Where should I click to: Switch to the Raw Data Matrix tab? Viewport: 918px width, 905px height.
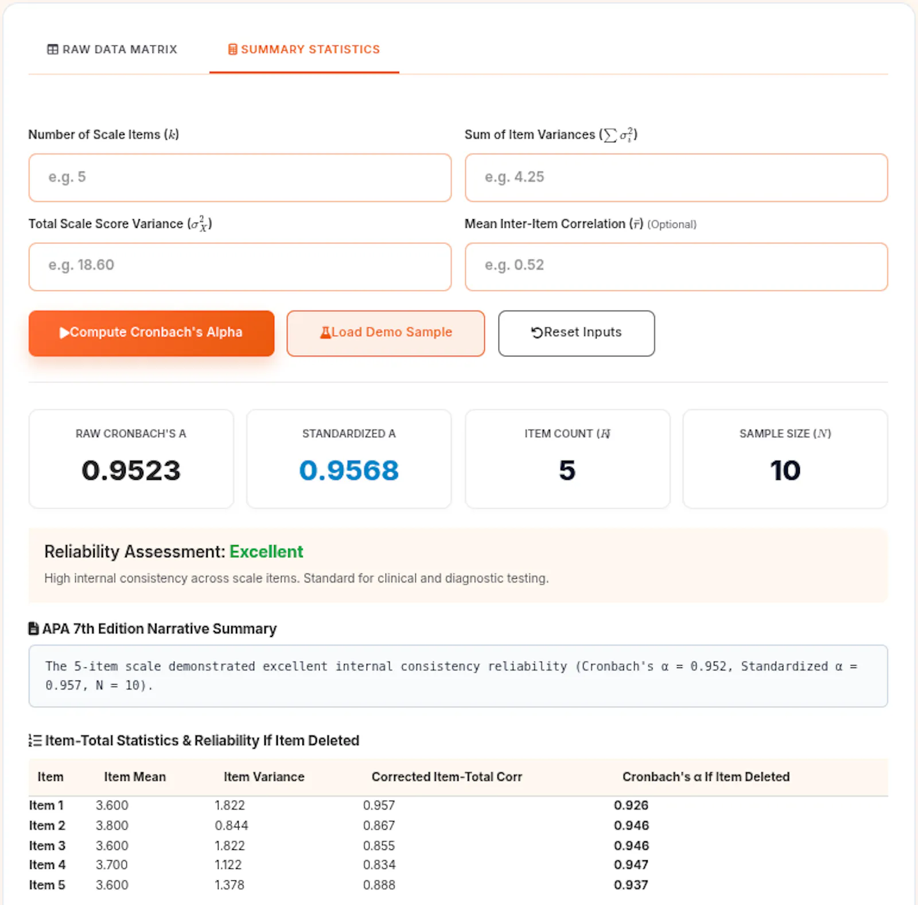pos(112,49)
